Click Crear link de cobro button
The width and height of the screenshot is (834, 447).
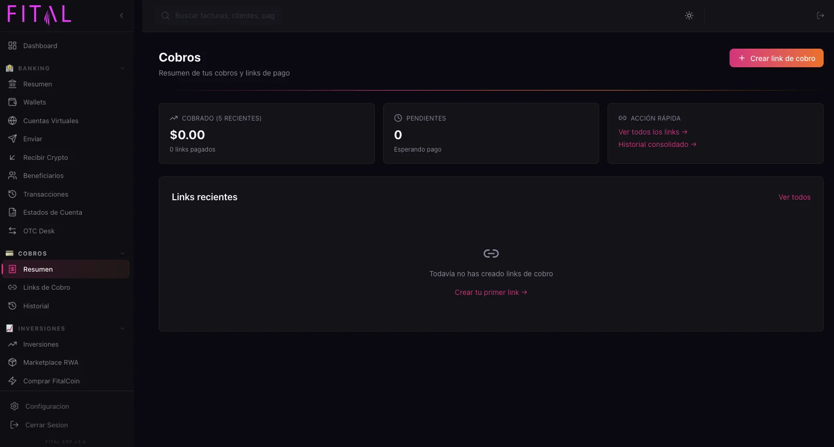pyautogui.click(x=776, y=58)
